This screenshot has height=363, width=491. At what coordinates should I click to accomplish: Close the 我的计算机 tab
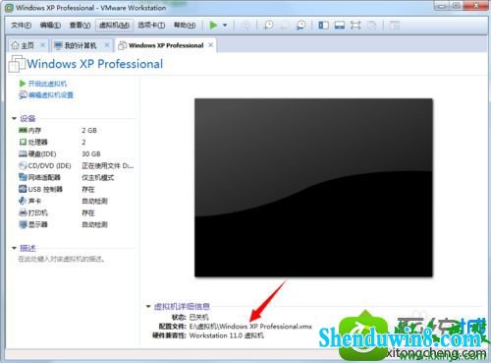[107, 45]
